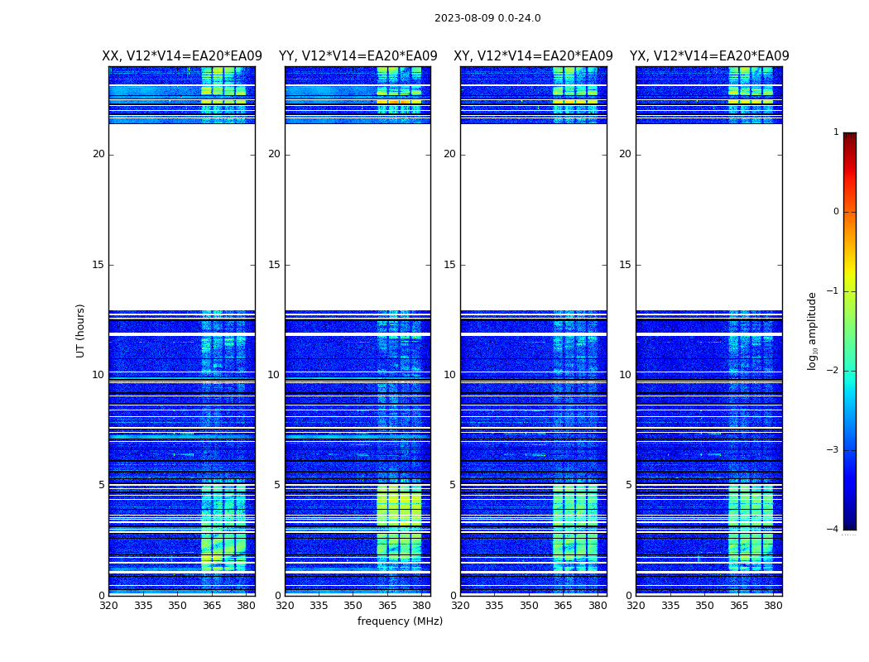The image size is (869, 662).
Task: Click the 20 hour tick on XX panel
Action: pos(98,154)
